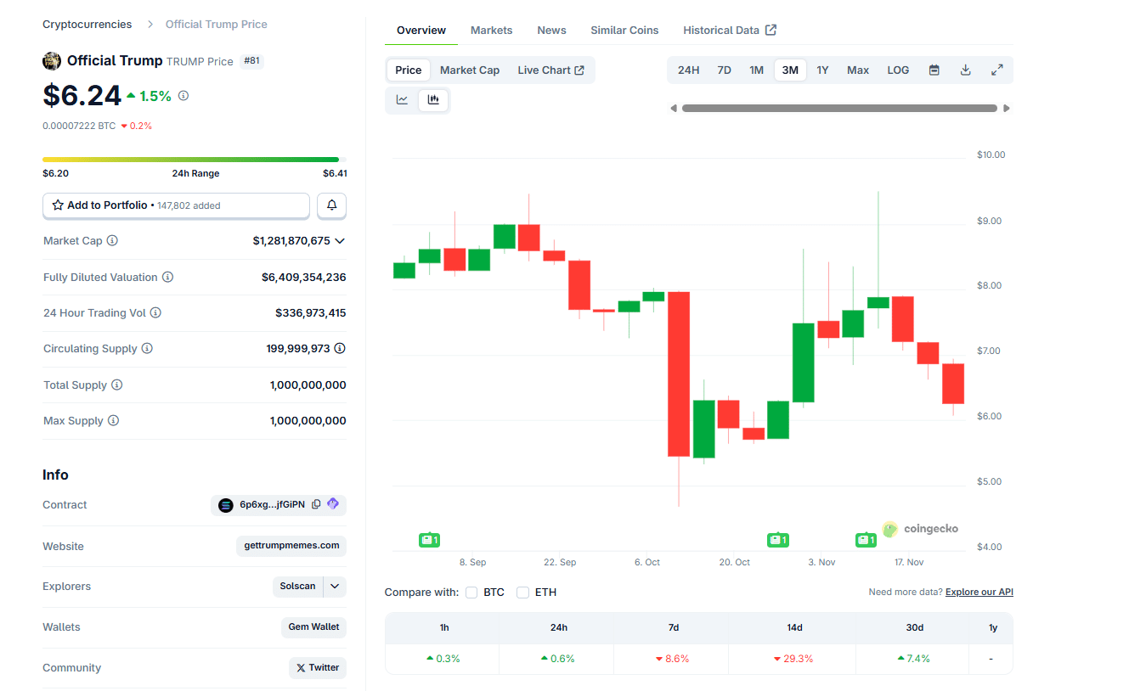
Task: Switch to candlestick chart view icon
Action: 433,99
